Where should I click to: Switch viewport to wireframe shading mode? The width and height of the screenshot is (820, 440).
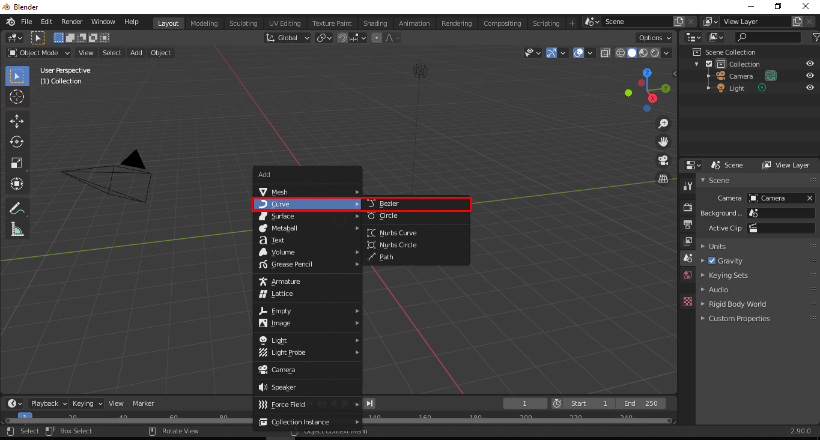pyautogui.click(x=619, y=53)
